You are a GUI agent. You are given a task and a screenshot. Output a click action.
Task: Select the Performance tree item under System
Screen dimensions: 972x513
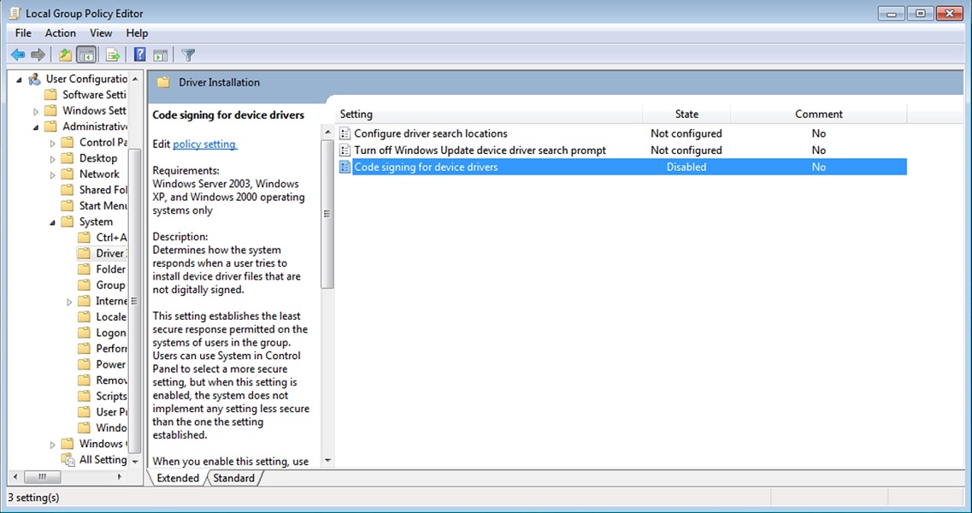point(111,349)
